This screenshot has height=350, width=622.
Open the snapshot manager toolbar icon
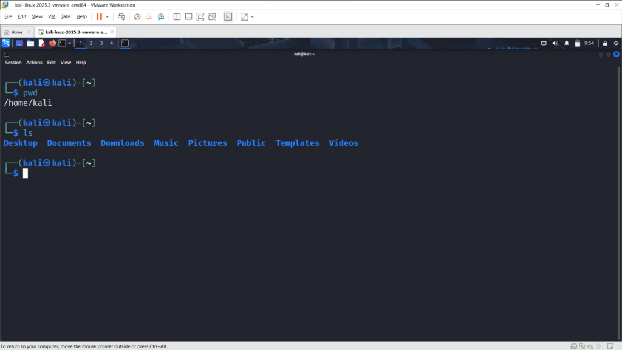click(x=160, y=16)
